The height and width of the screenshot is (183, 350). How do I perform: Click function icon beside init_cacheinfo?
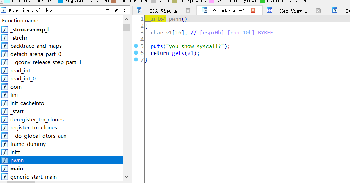point(5,103)
